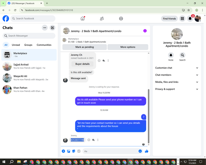Bookmark this page with the star icon
This screenshot has width=206, height=165.
[189, 10]
